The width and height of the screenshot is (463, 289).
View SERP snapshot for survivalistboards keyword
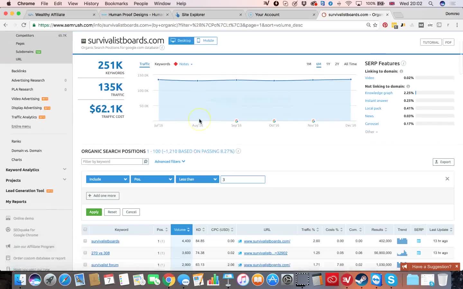419,241
